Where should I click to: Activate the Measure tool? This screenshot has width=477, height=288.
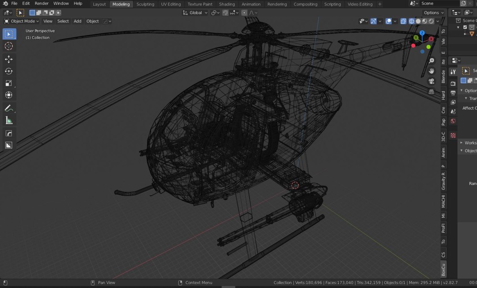9,121
